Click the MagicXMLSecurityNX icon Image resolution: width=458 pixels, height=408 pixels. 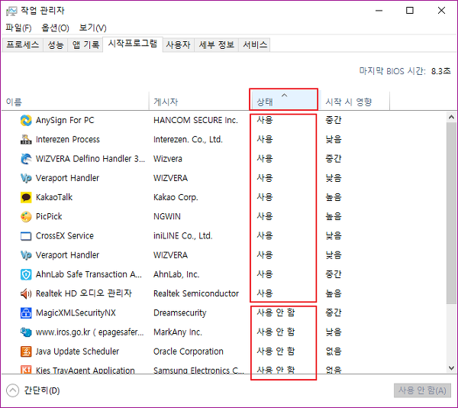(26, 312)
